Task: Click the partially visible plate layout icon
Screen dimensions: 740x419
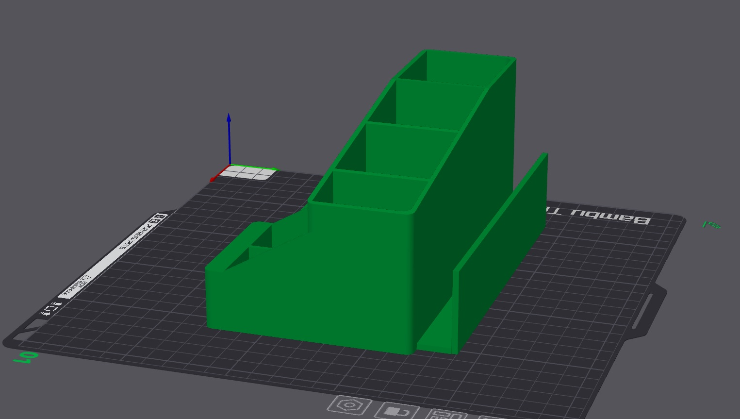Action: click(x=447, y=414)
